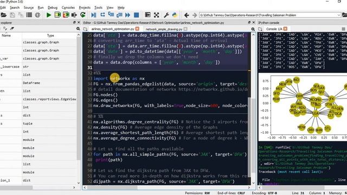Open the Tools menu
347x195 pixels.
coord(98,8)
